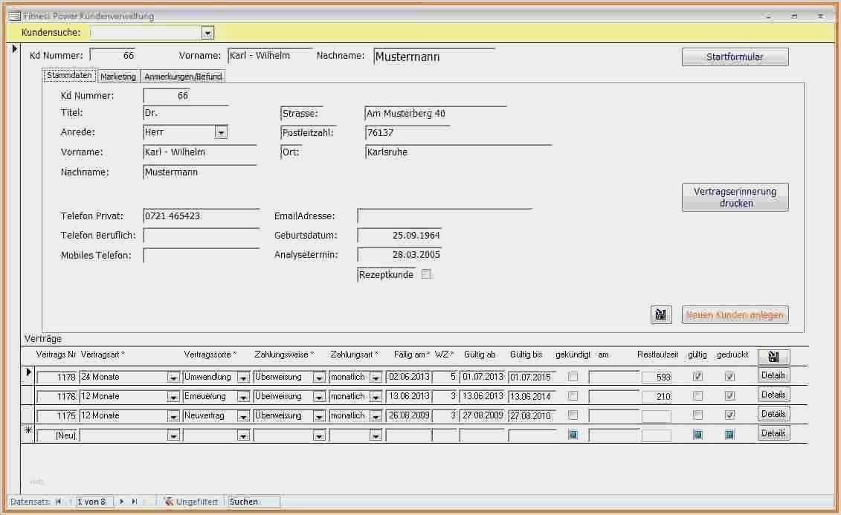Click the Suchen search box in the navigation bar

pos(253,502)
